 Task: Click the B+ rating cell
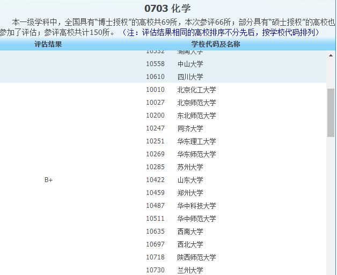tap(49, 180)
